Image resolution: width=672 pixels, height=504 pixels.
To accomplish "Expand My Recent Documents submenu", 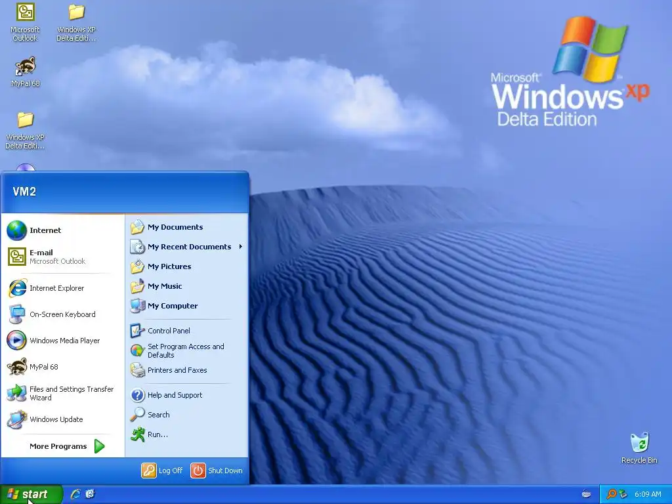I will click(187, 247).
